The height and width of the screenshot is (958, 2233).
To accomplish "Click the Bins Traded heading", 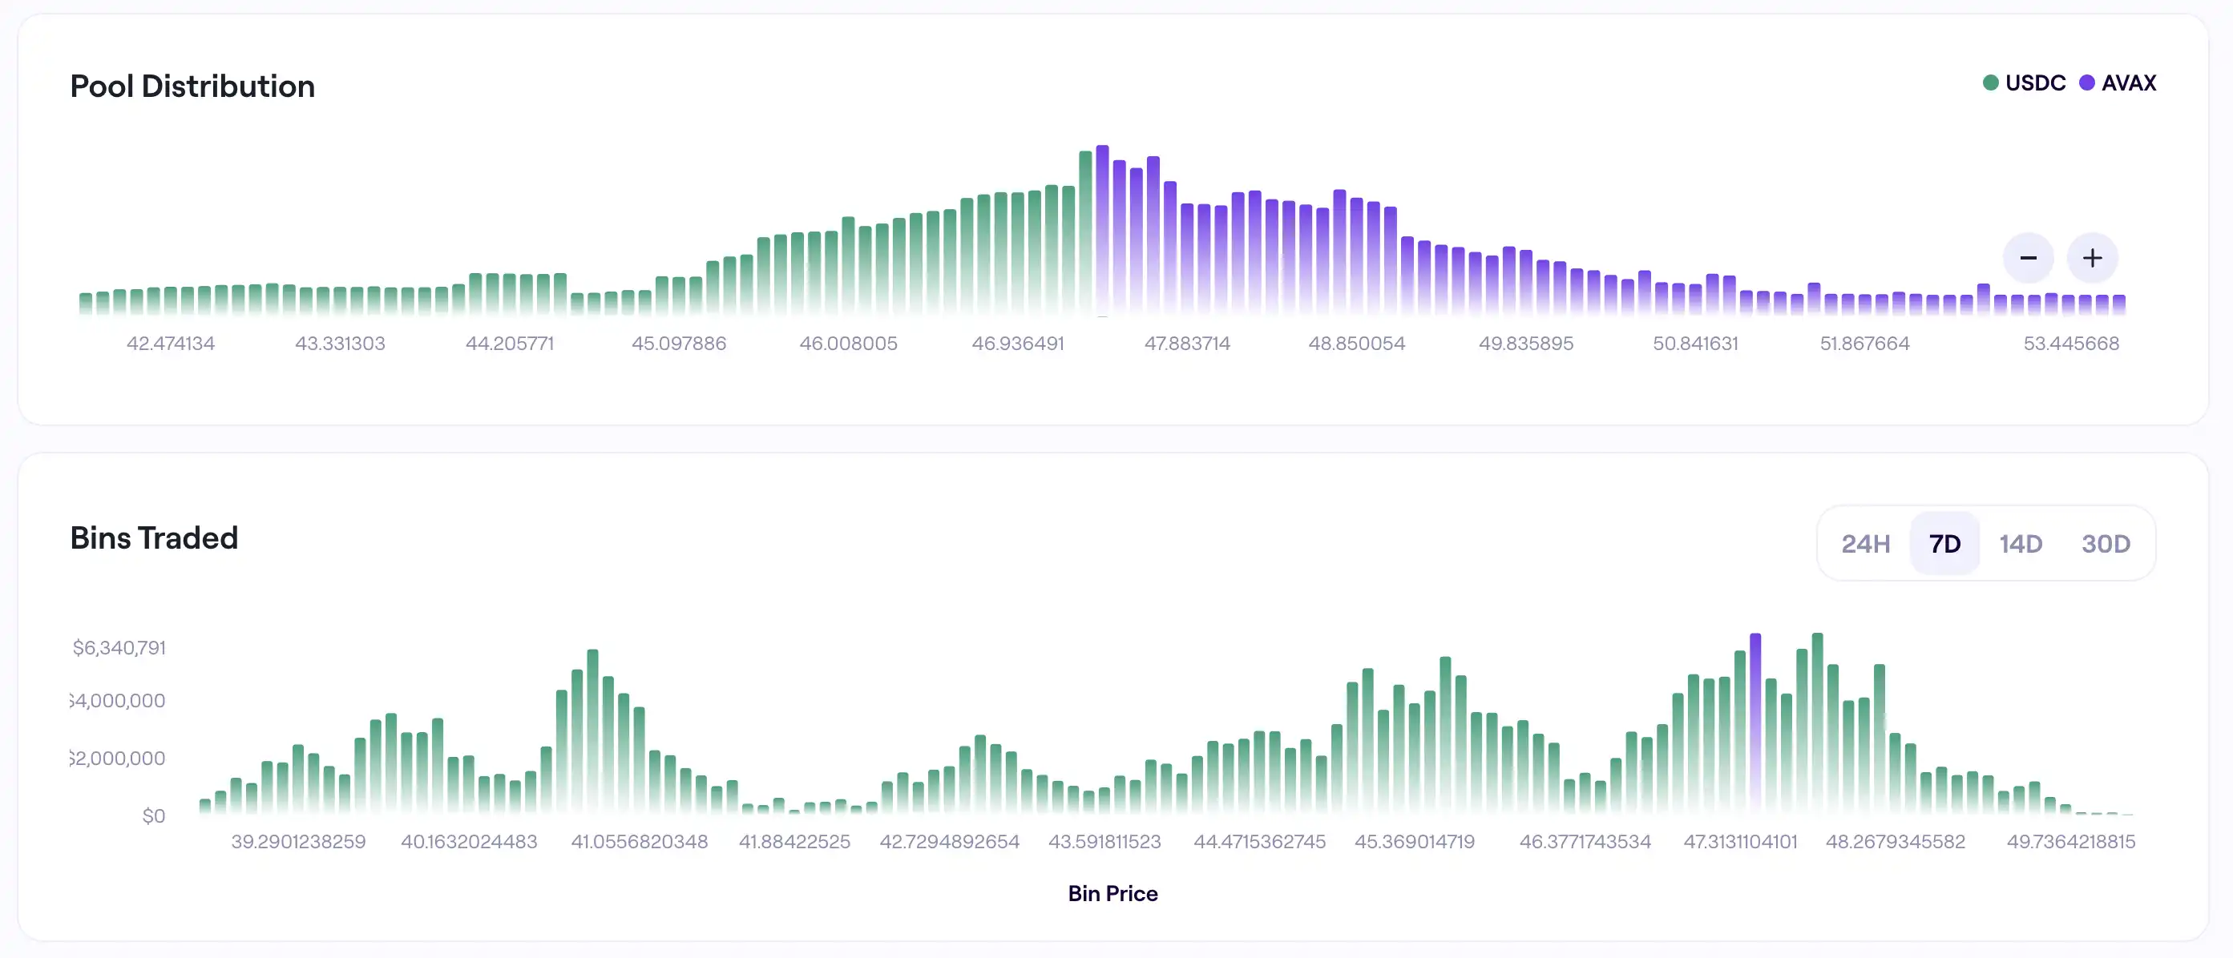I will coord(155,537).
